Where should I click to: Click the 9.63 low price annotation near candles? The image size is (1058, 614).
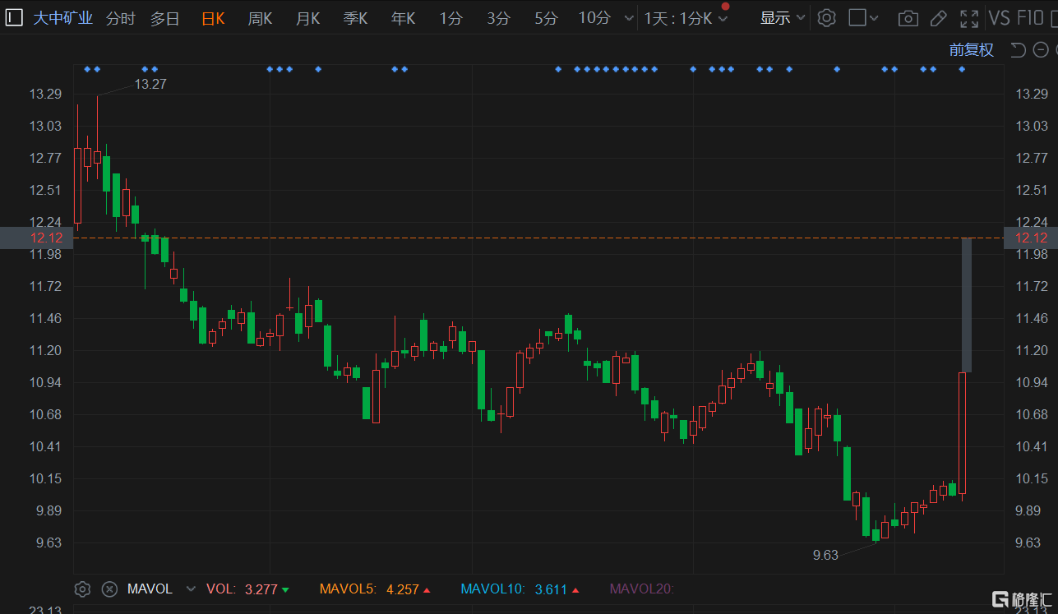[825, 555]
